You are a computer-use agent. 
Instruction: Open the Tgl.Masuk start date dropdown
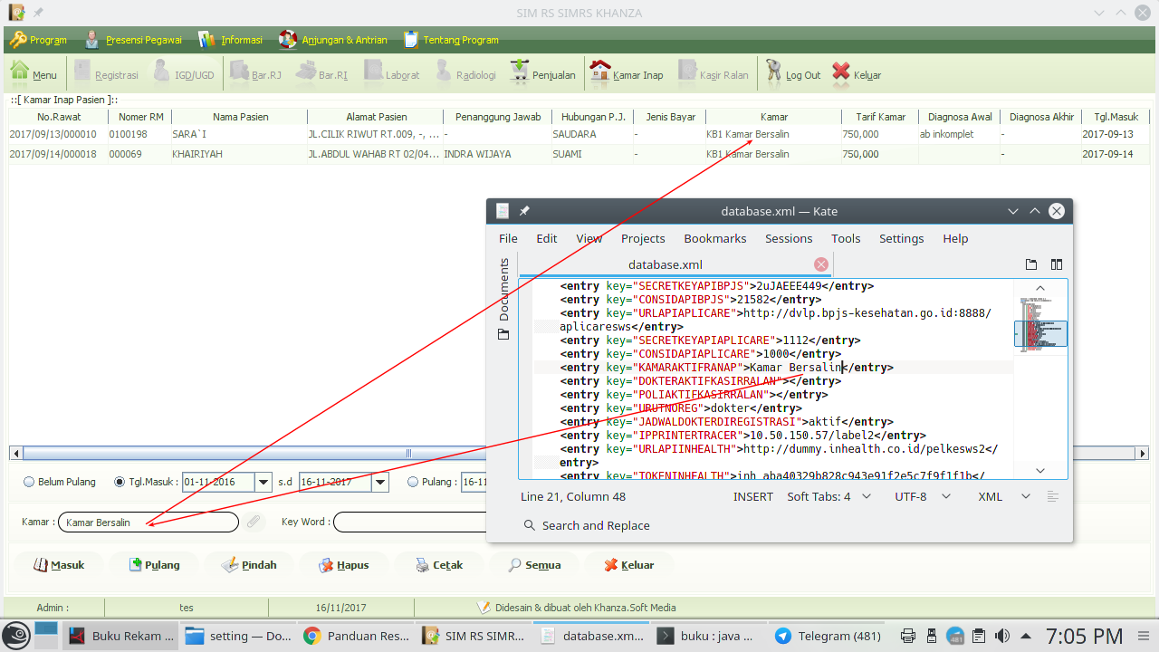(263, 482)
